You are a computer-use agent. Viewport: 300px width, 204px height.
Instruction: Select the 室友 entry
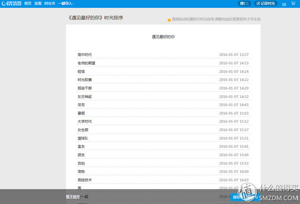[x=81, y=147]
